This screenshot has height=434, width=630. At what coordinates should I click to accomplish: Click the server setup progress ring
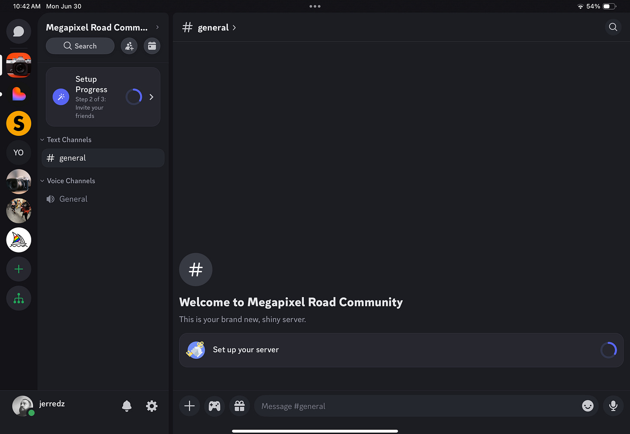[608, 350]
